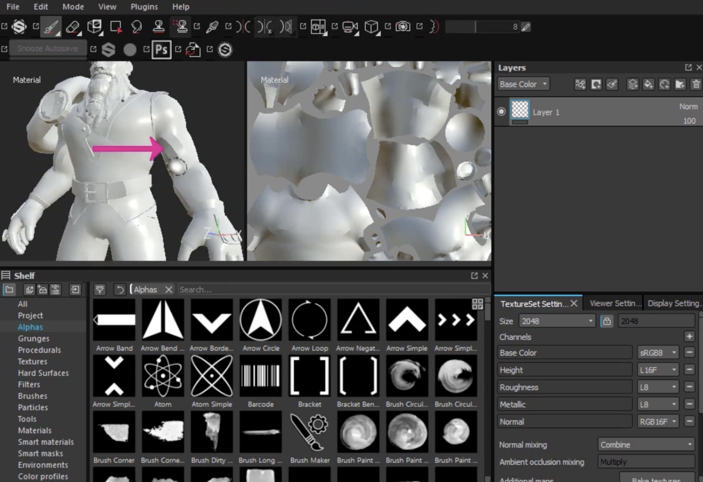Click Snooze Autosave button

pyautogui.click(x=48, y=48)
